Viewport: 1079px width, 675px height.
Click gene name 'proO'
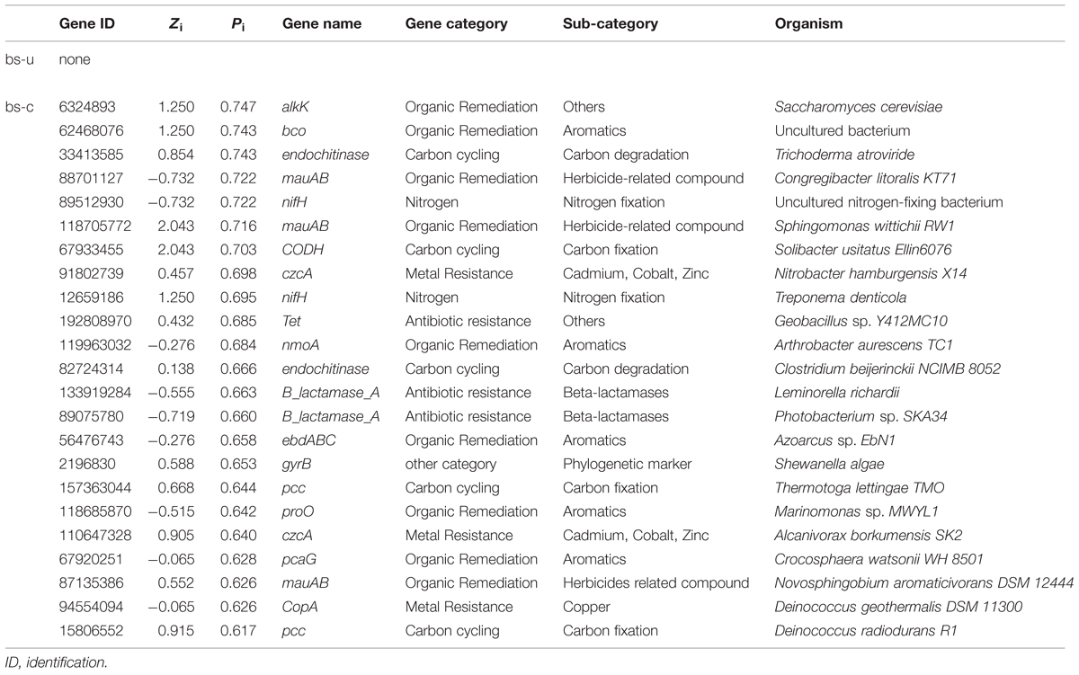(x=298, y=511)
